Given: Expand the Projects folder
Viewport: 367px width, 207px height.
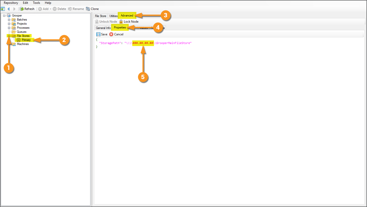Looking at the screenshot, I should [x=9, y=24].
